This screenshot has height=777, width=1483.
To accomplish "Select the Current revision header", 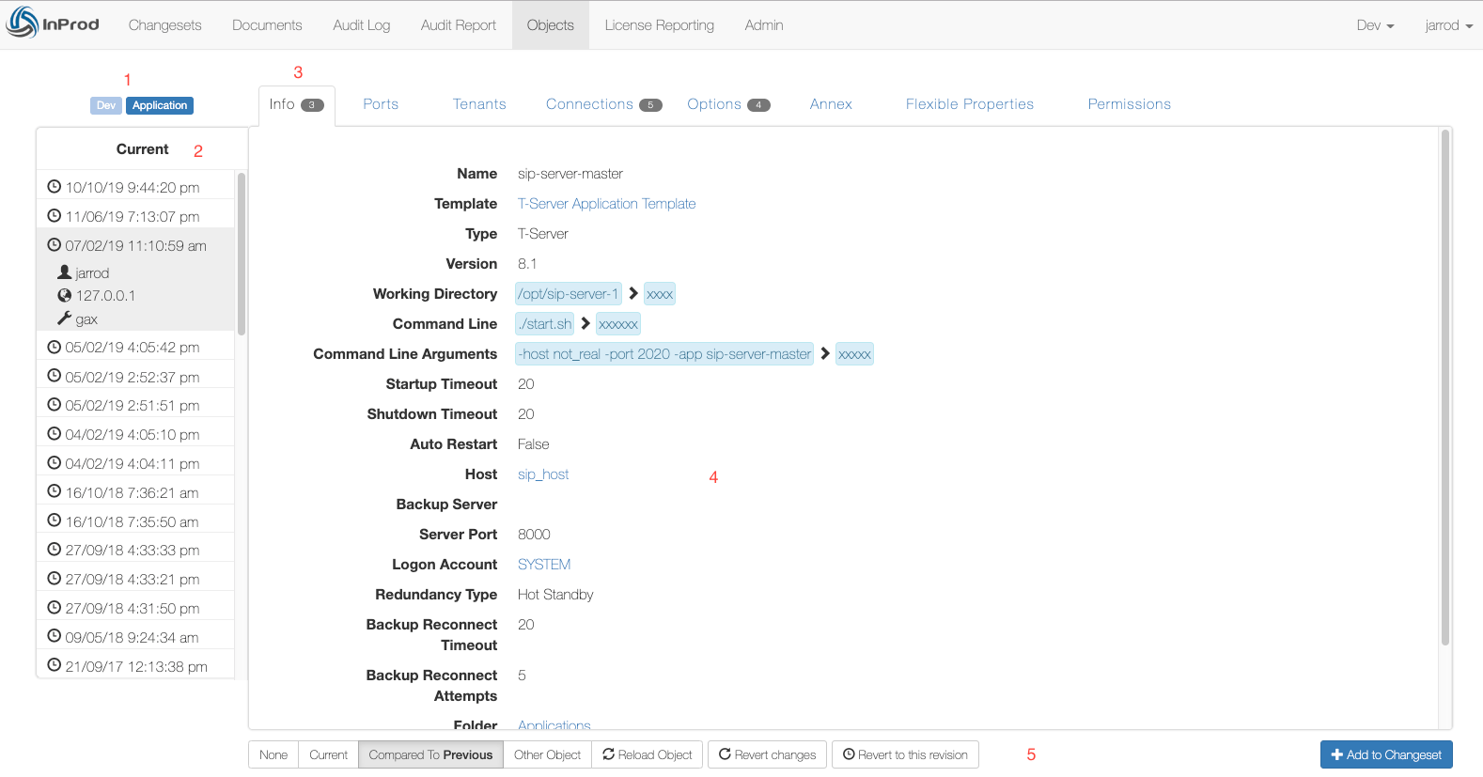I will coord(142,149).
